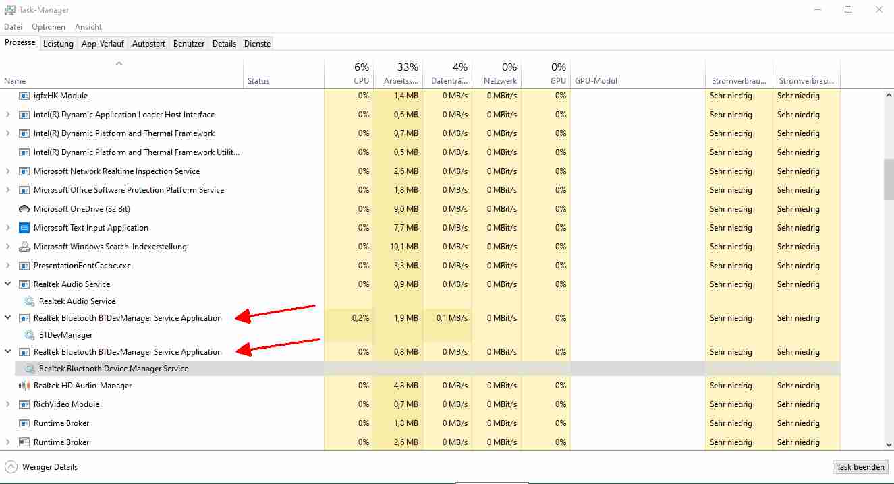Viewport: 894px width, 484px height.
Task: Click gear icon of Realtek Bluetooth Device Manager Service
Action: click(30, 369)
